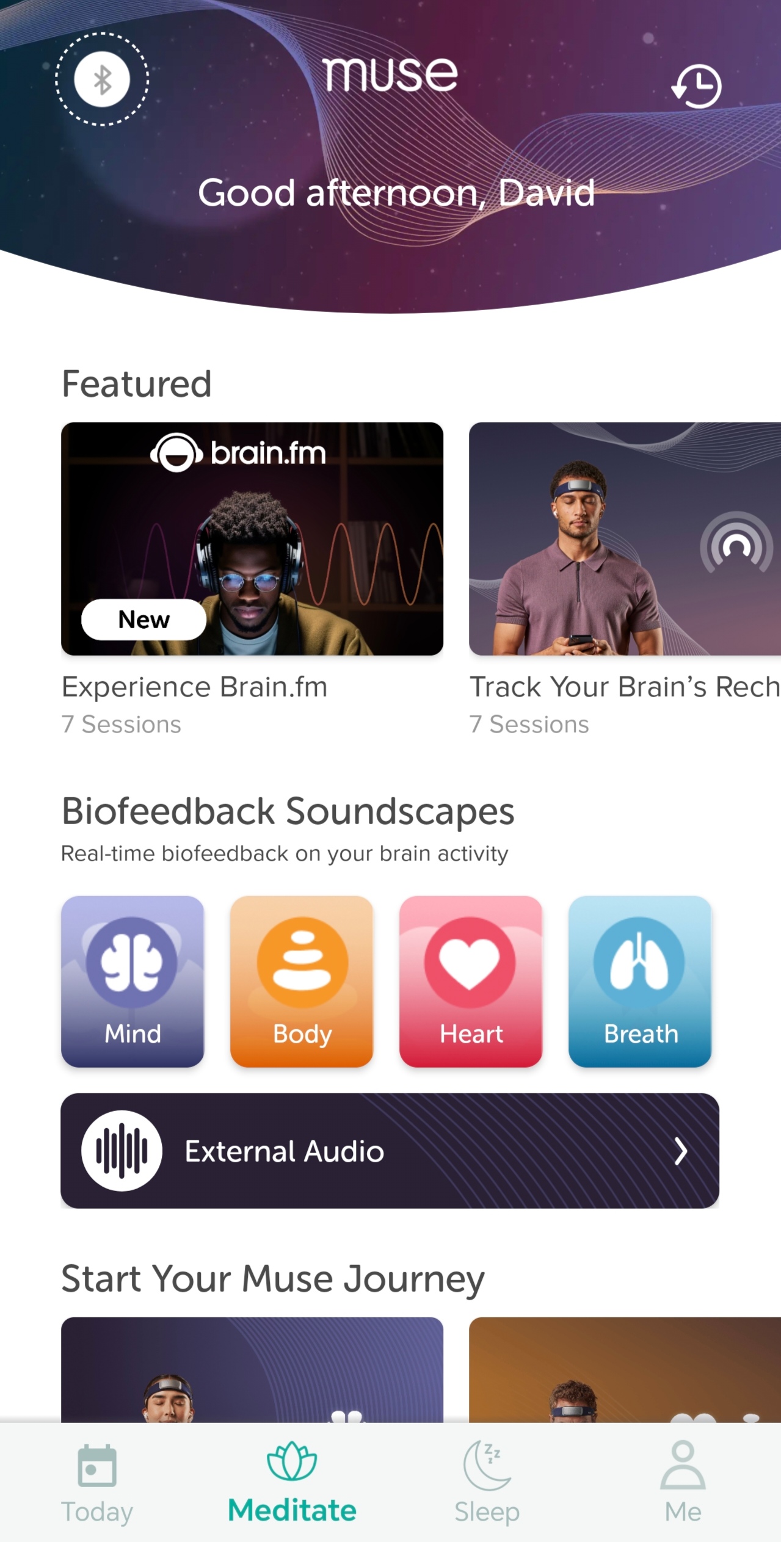
Task: Tap the External Audio waveform icon
Action: (x=122, y=1151)
